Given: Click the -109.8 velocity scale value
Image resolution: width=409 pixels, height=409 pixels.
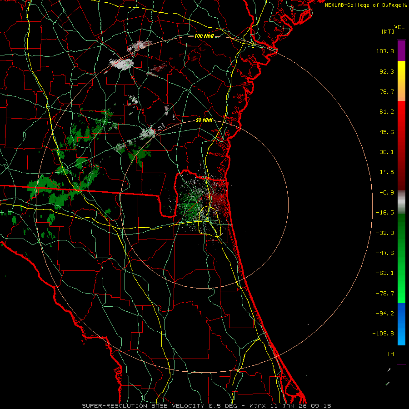Looking at the screenshot, I should coord(383,334).
